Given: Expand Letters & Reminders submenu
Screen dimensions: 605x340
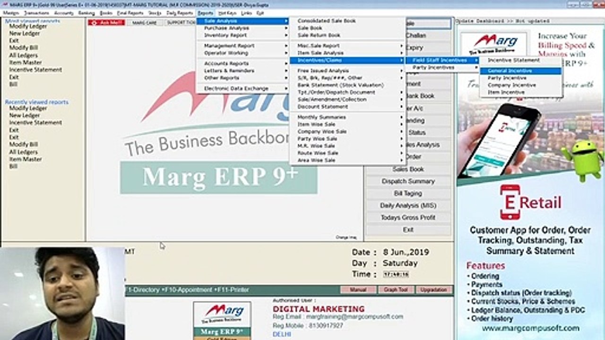Looking at the screenshot, I should tap(243, 71).
